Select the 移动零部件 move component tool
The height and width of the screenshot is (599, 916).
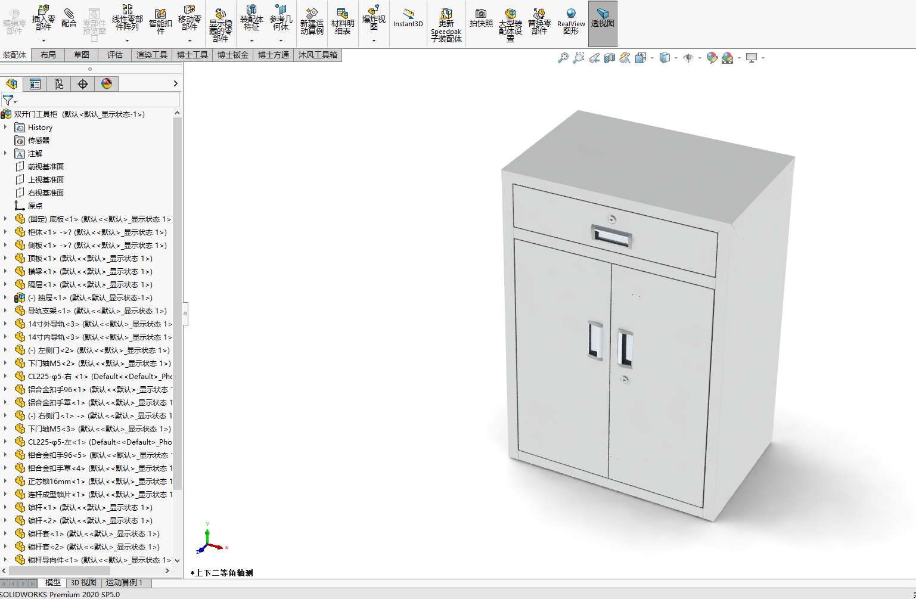click(x=190, y=18)
